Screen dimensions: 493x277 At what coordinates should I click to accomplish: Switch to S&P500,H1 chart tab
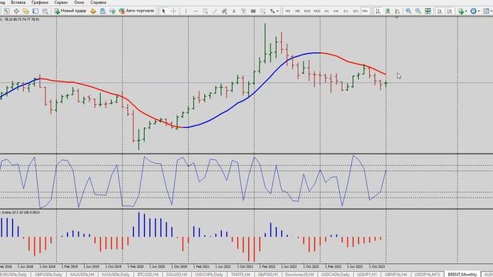pyautogui.click(x=267, y=275)
